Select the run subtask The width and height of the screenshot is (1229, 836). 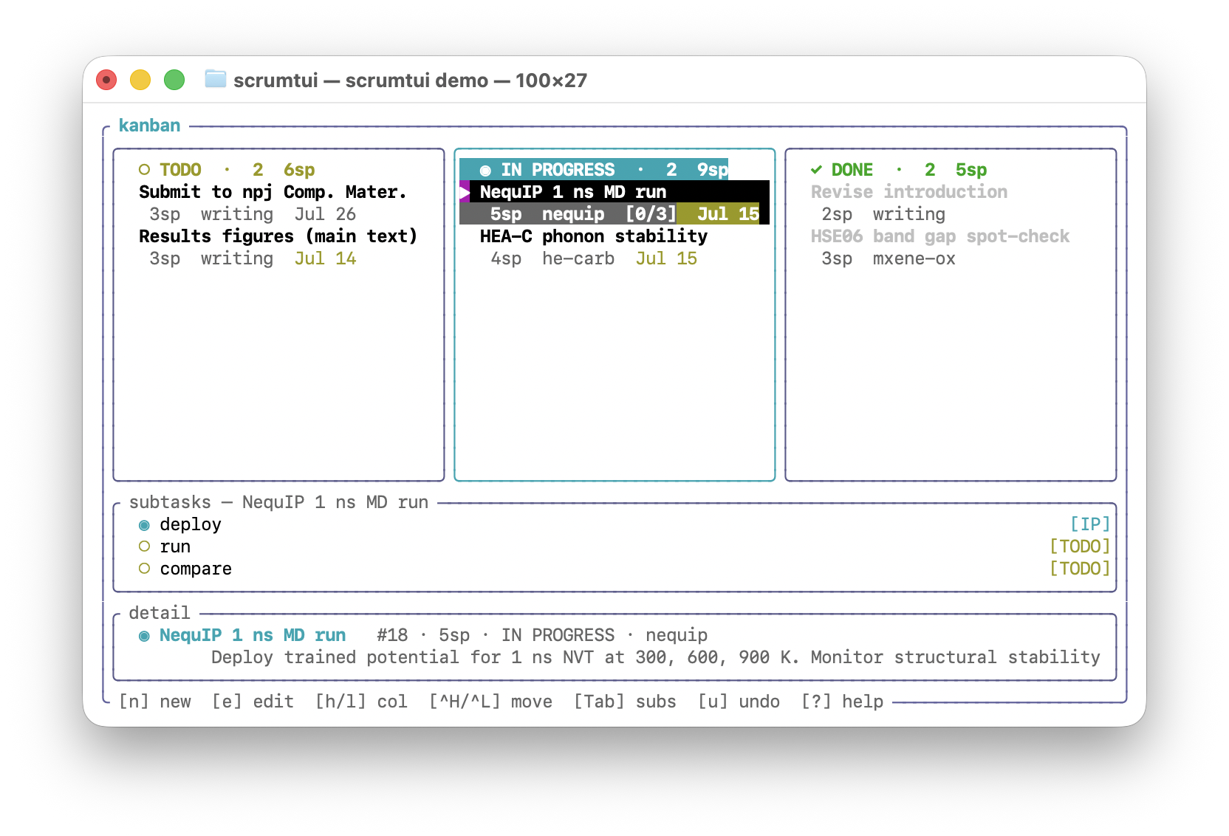[x=175, y=547]
